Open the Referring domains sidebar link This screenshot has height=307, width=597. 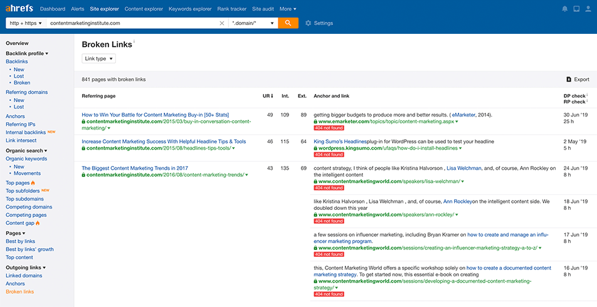click(x=26, y=92)
